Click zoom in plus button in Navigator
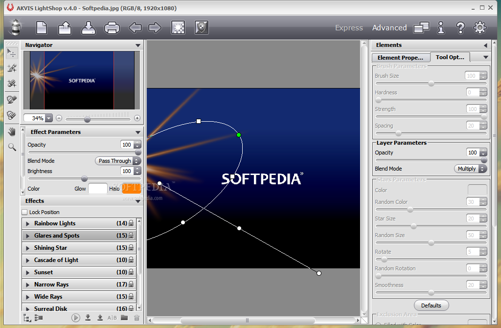Image resolution: width=501 pixels, height=328 pixels. pos(137,118)
